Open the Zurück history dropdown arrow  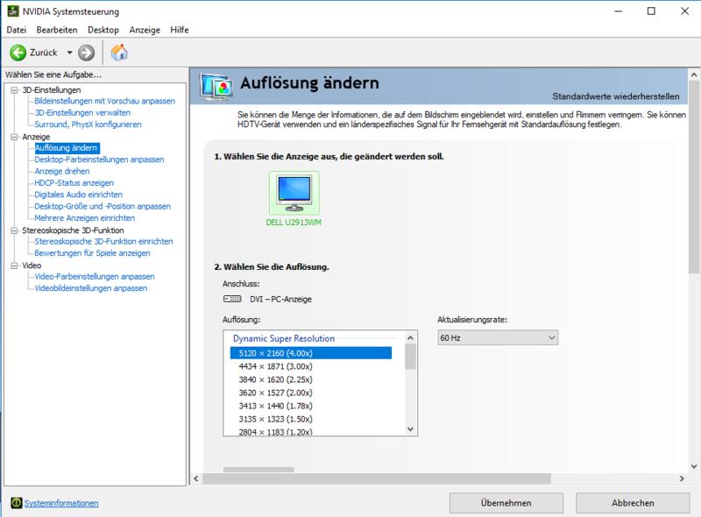pyautogui.click(x=67, y=53)
